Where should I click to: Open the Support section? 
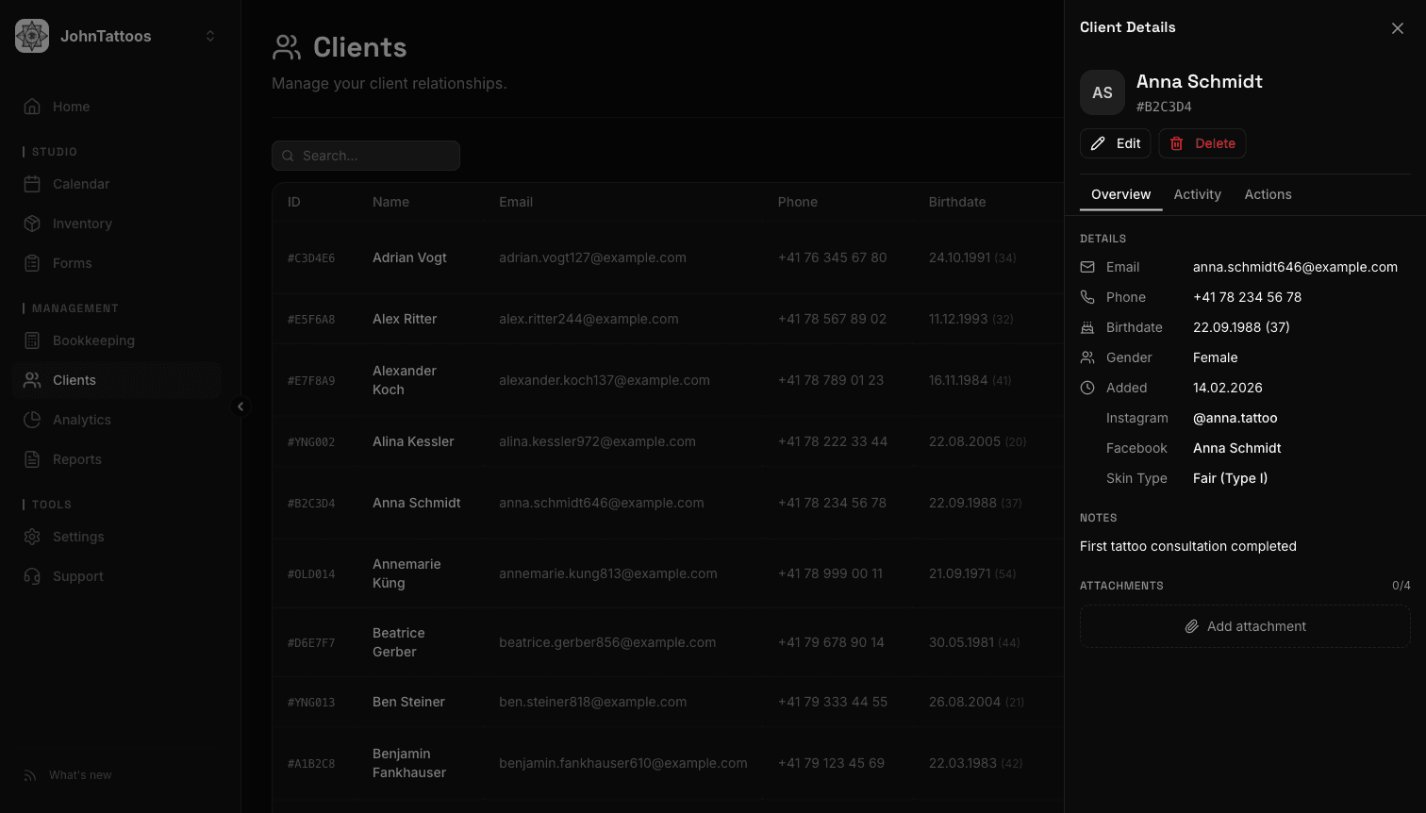[77, 576]
